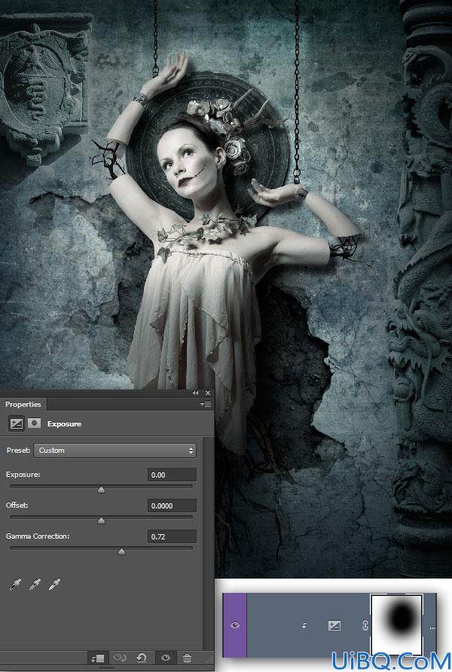The image size is (452, 672).
Task: Clip adjustment to layer below button
Action: coord(97,658)
